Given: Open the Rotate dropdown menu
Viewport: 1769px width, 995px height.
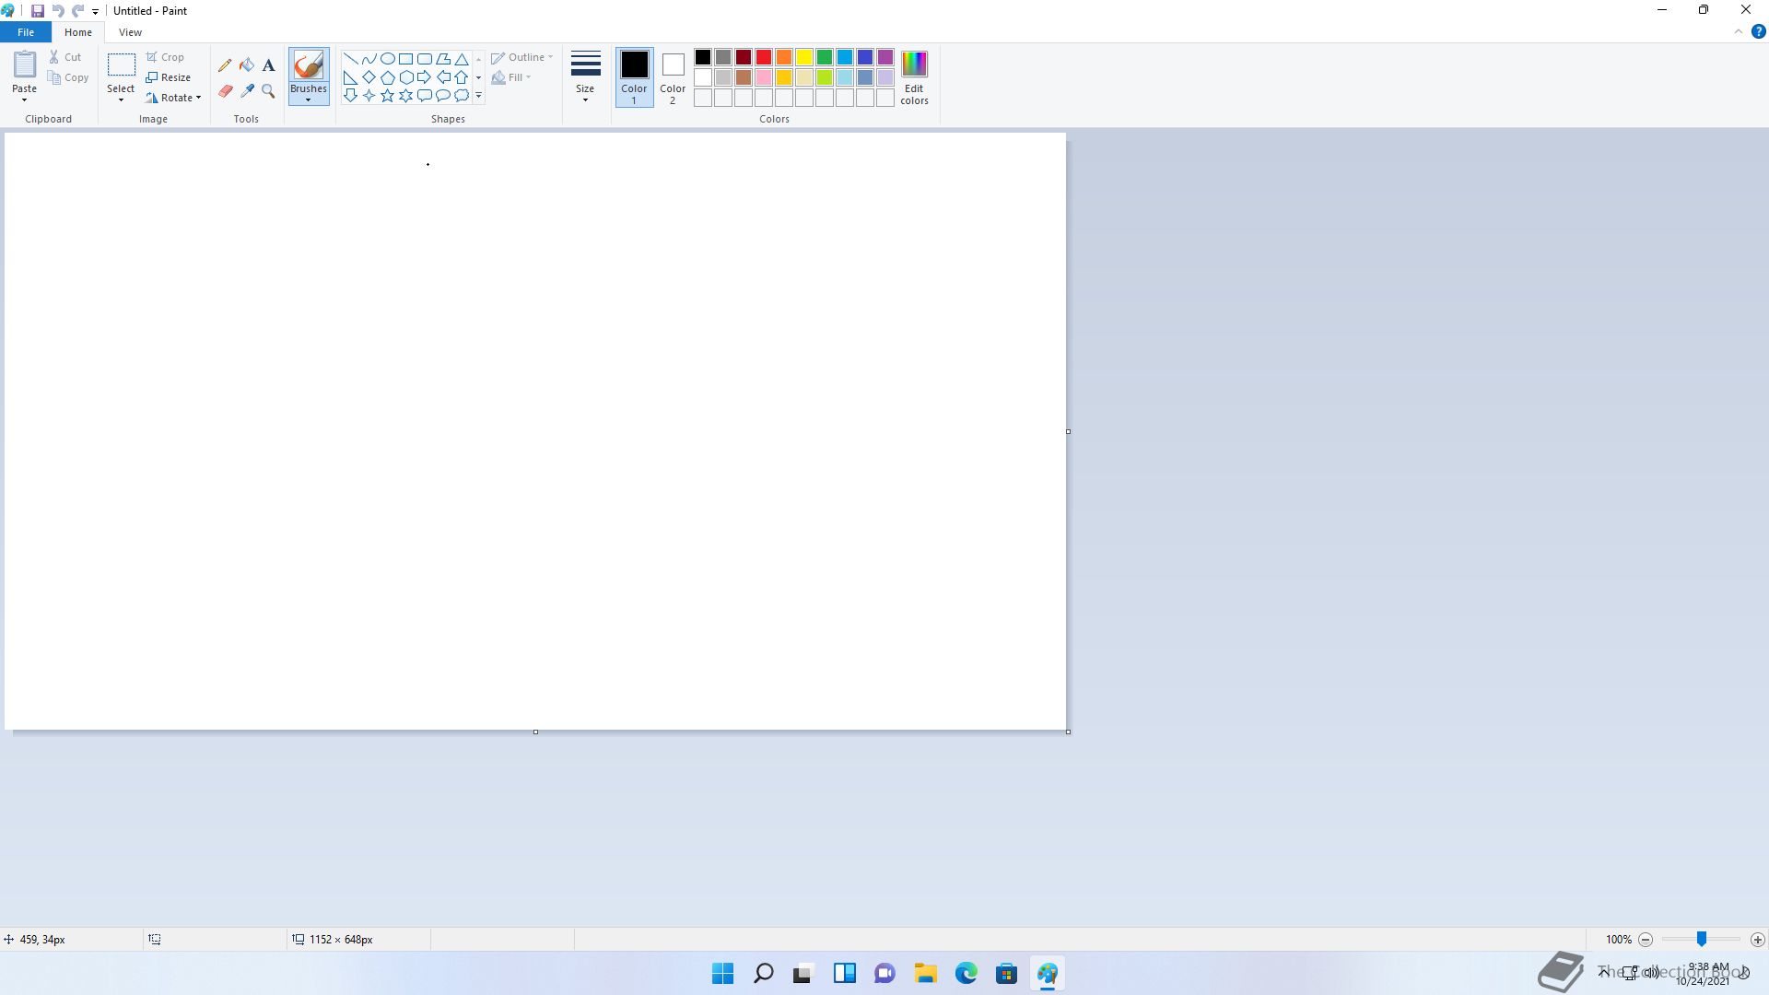Looking at the screenshot, I should click(x=175, y=98).
